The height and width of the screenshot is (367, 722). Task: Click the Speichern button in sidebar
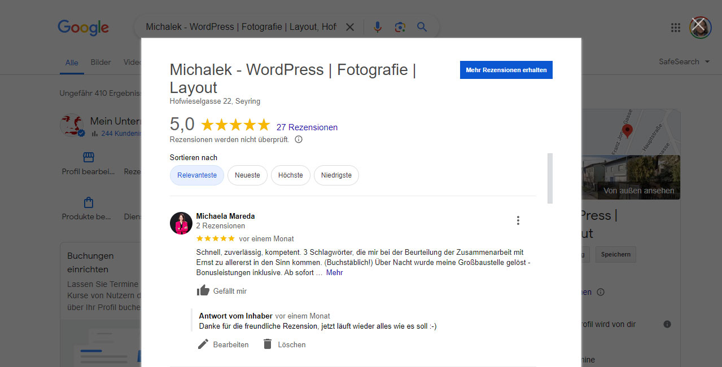pos(615,254)
